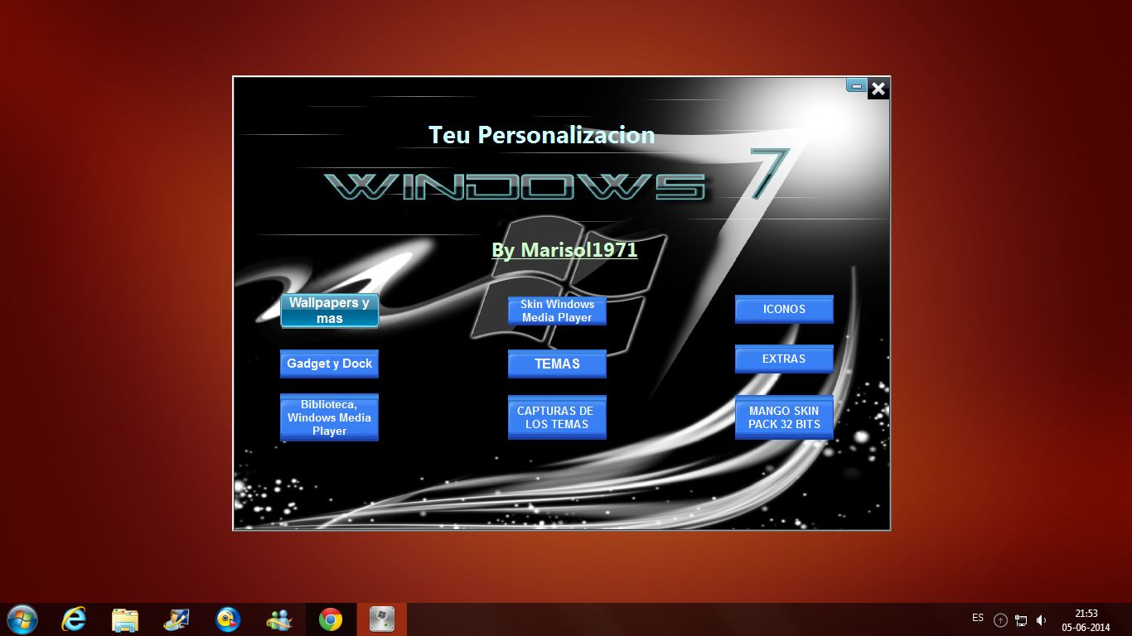Image resolution: width=1132 pixels, height=636 pixels.
Task: Click CAPTURAS DE LOS TEMAS button
Action: pyautogui.click(x=557, y=417)
